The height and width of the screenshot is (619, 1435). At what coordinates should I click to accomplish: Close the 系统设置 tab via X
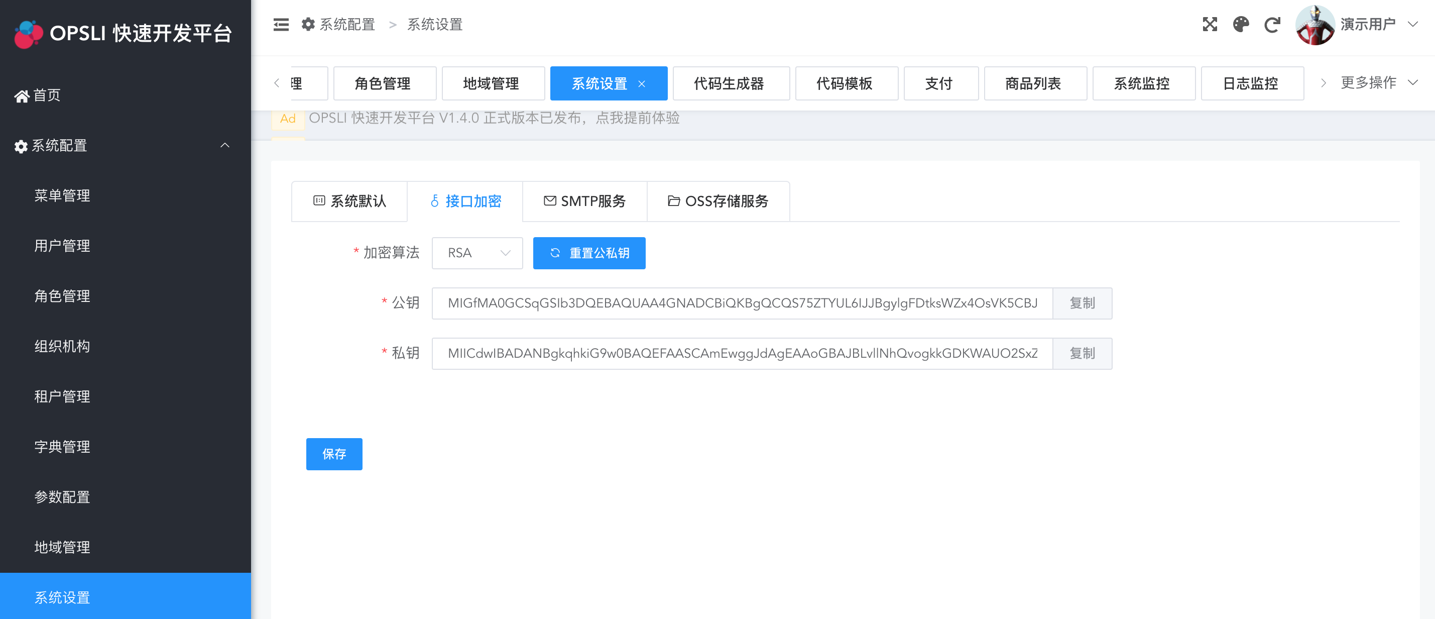coord(642,83)
